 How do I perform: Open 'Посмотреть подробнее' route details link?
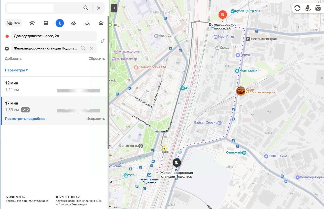click(25, 118)
